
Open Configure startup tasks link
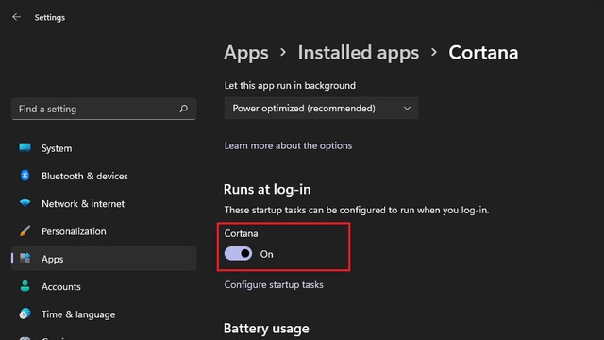274,285
